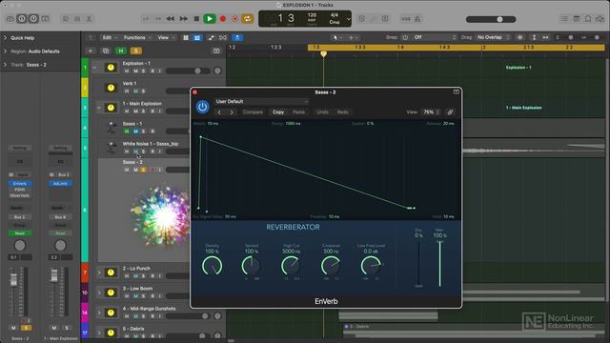Collapse the Explosion - 1 track stack
Image resolution: width=610 pixels, height=343 pixels.
point(94,68)
